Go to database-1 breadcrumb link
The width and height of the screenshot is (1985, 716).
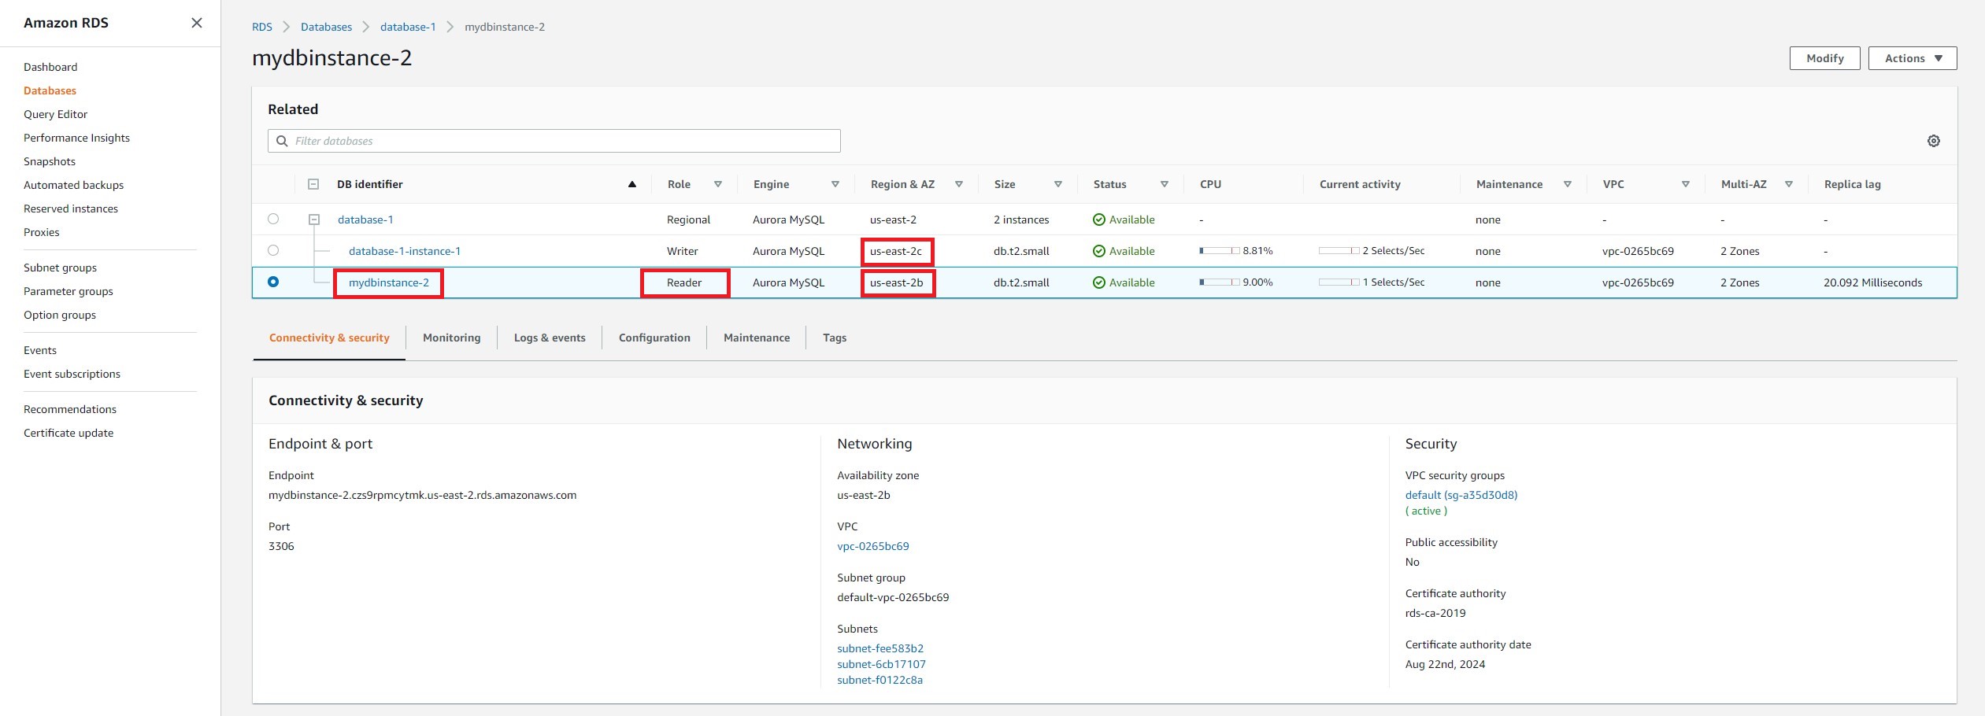tap(408, 27)
